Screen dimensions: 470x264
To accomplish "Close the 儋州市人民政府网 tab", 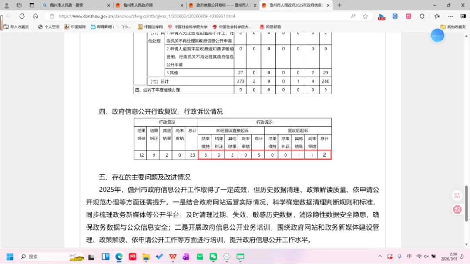I will pyautogui.click(x=181, y=5).
